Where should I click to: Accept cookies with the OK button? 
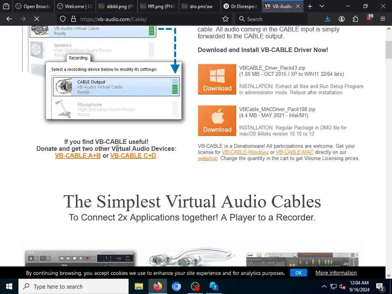tap(299, 273)
